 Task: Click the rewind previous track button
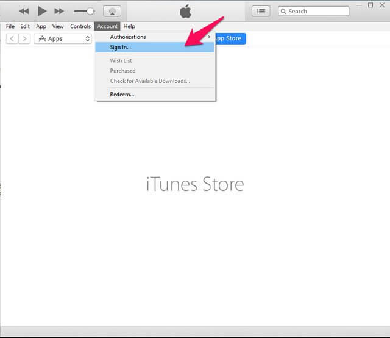click(24, 11)
